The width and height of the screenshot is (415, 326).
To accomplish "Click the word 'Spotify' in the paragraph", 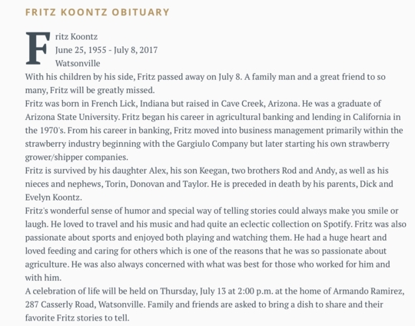I will 337,225.
